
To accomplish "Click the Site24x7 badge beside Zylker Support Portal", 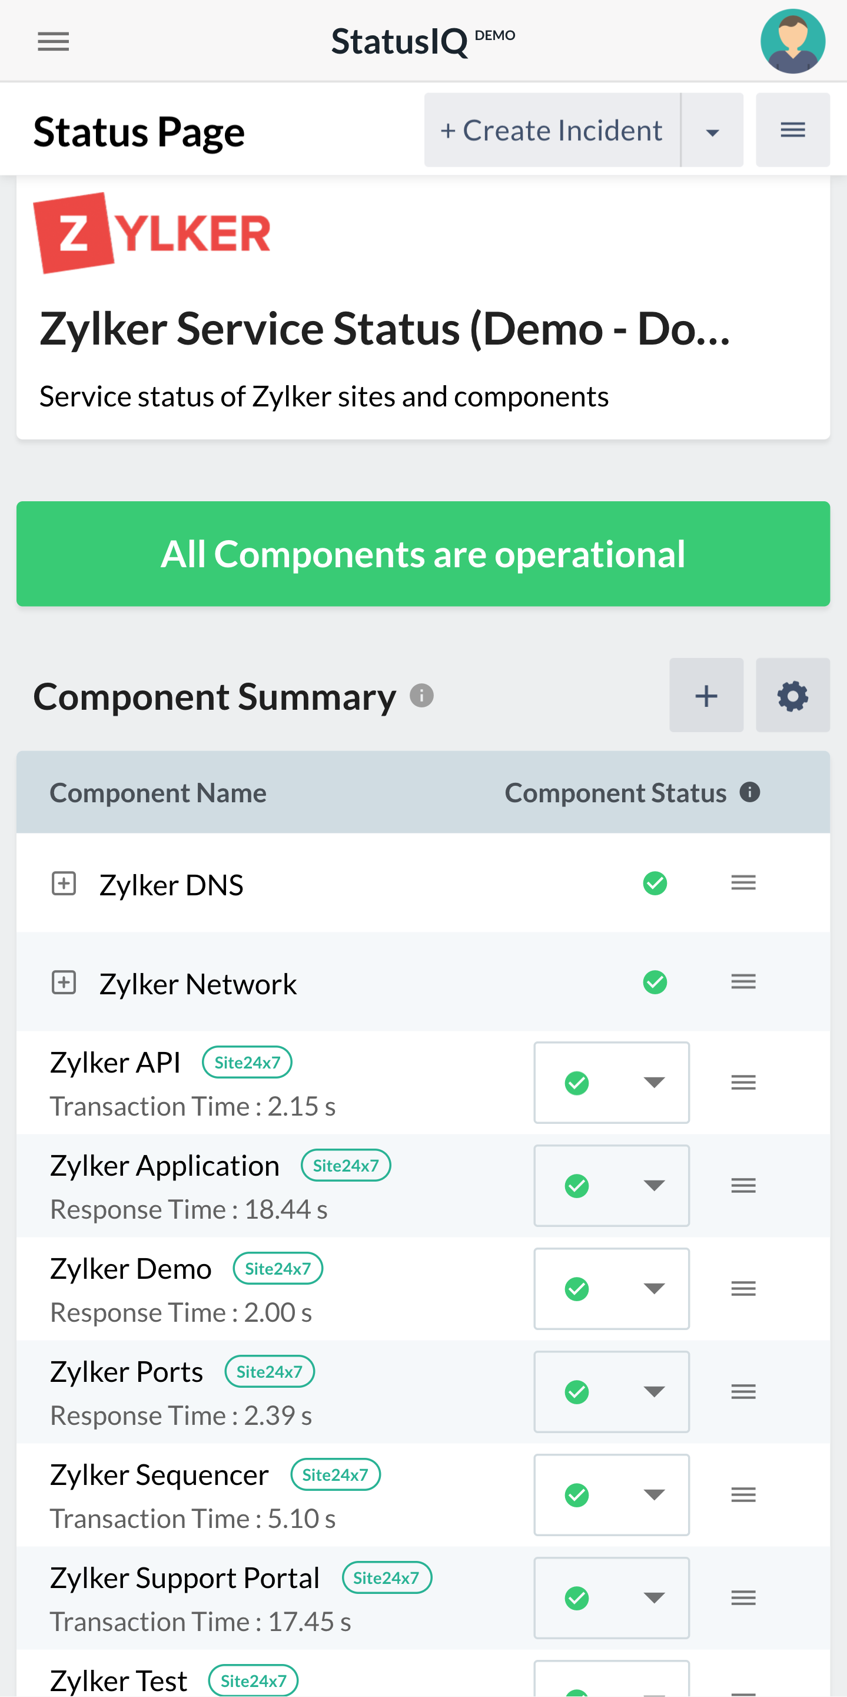I will [386, 1578].
